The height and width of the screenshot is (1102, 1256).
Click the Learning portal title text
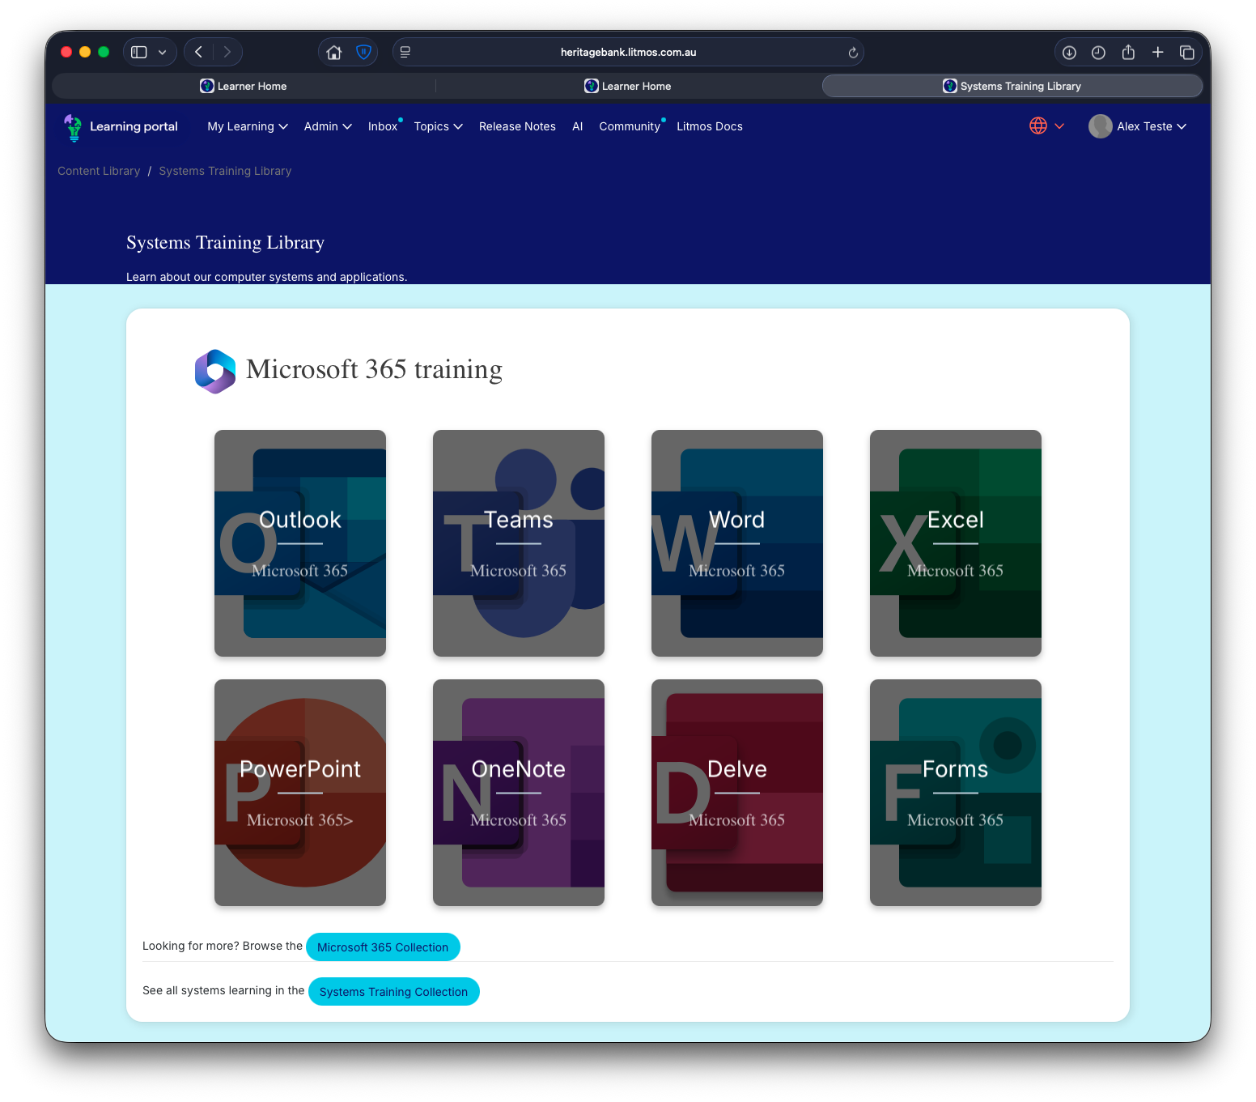click(x=134, y=126)
